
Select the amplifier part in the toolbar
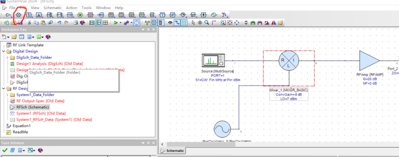(8, 15)
